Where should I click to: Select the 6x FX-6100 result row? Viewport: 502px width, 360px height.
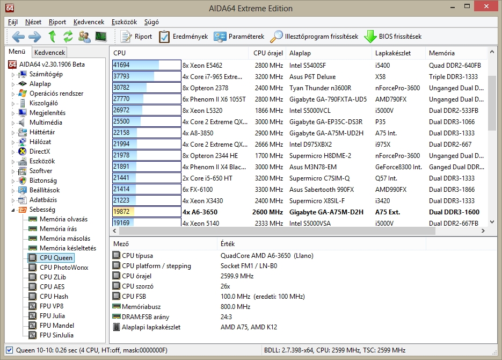point(299,189)
